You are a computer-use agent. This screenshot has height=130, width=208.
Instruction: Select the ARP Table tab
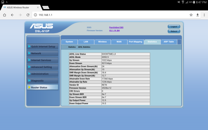[x=169, y=42]
